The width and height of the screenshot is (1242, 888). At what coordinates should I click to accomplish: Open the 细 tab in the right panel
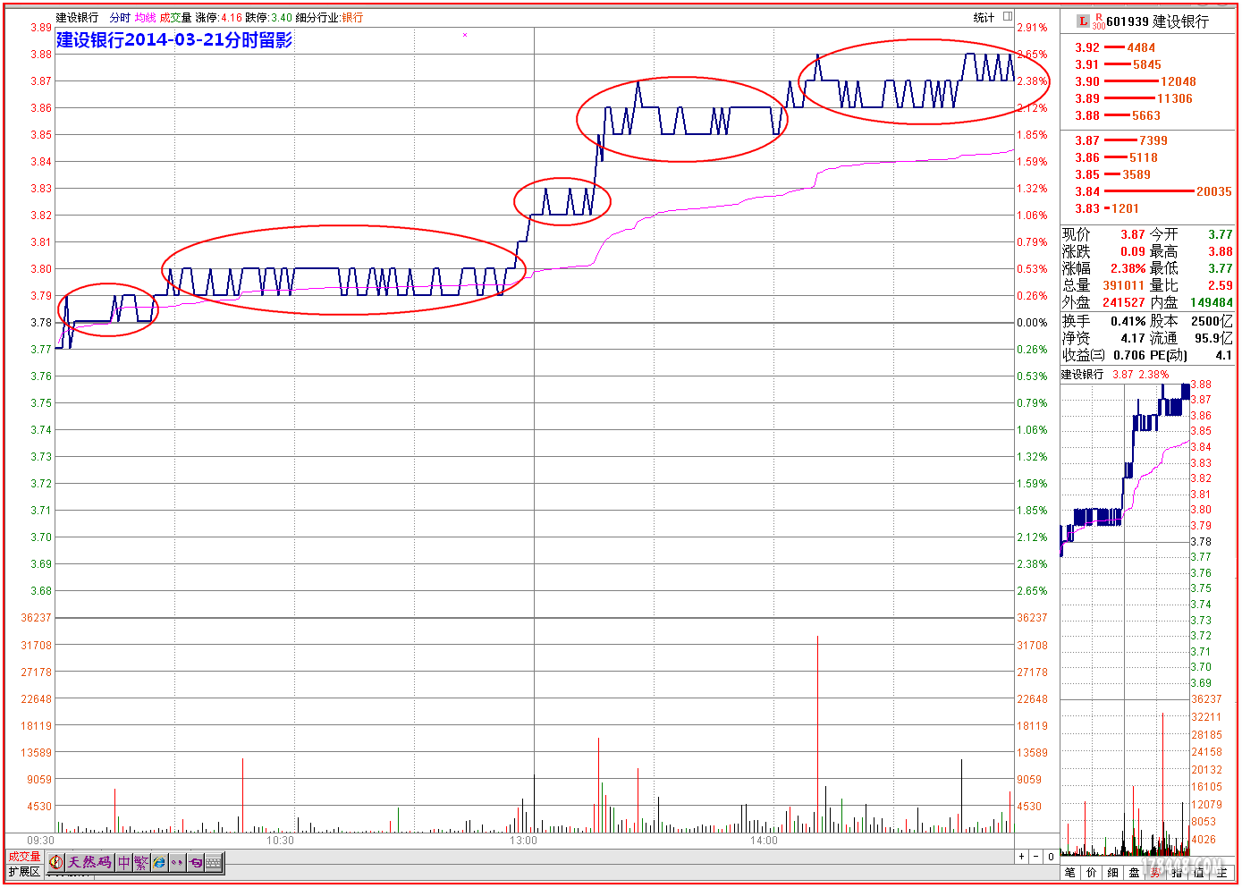coord(1113,873)
